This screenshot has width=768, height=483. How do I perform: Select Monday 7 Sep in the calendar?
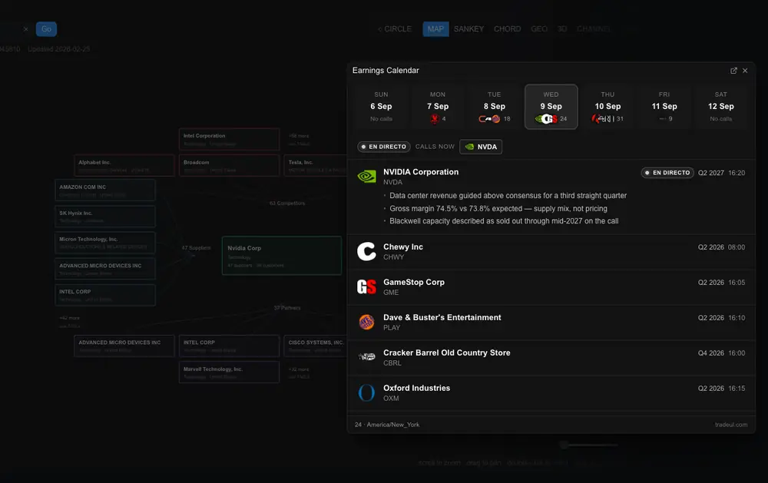(x=438, y=106)
